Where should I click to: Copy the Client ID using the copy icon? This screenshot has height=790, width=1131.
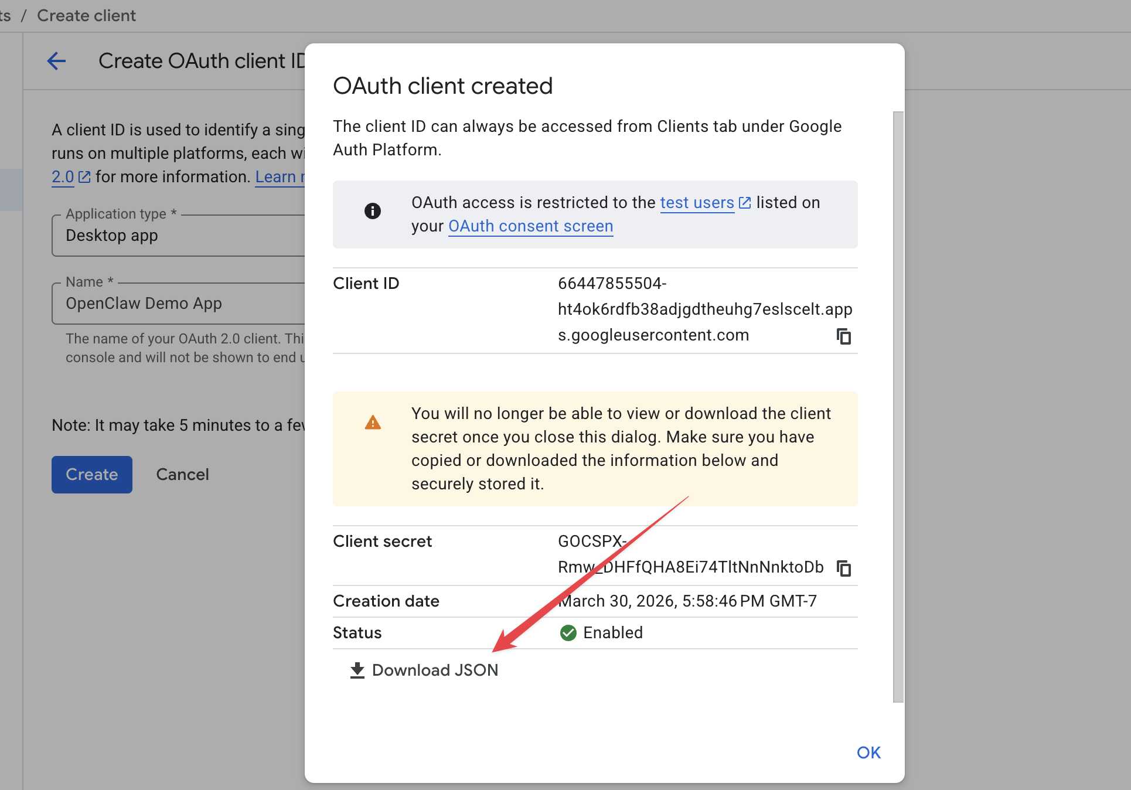click(x=844, y=336)
